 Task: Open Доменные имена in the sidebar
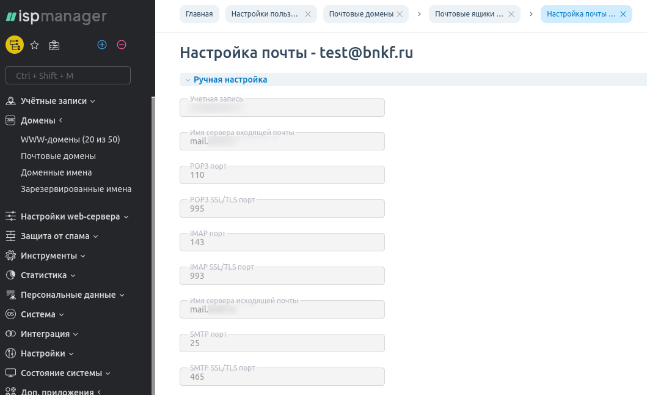click(x=56, y=172)
